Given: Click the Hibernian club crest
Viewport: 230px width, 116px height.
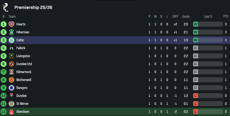Looking at the screenshot, I should coord(11,32).
